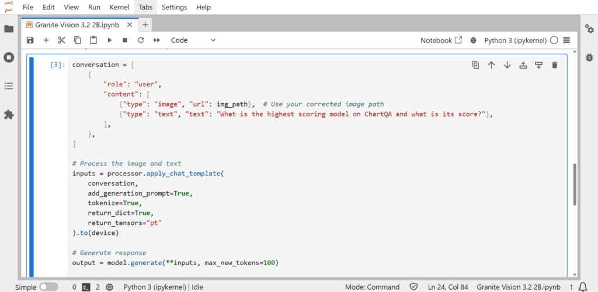Click the notebook vertical scrollbar thumb
The width and height of the screenshot is (598, 292).
pos(575,184)
